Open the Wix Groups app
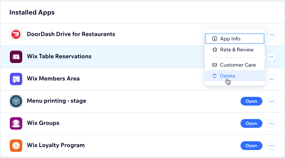The width and height of the screenshot is (285, 158). tap(251, 123)
